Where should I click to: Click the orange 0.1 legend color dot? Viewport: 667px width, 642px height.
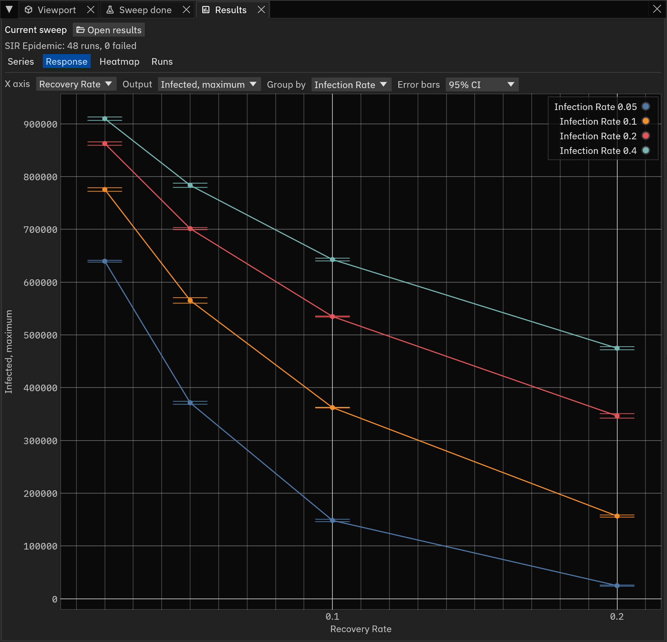tap(646, 121)
